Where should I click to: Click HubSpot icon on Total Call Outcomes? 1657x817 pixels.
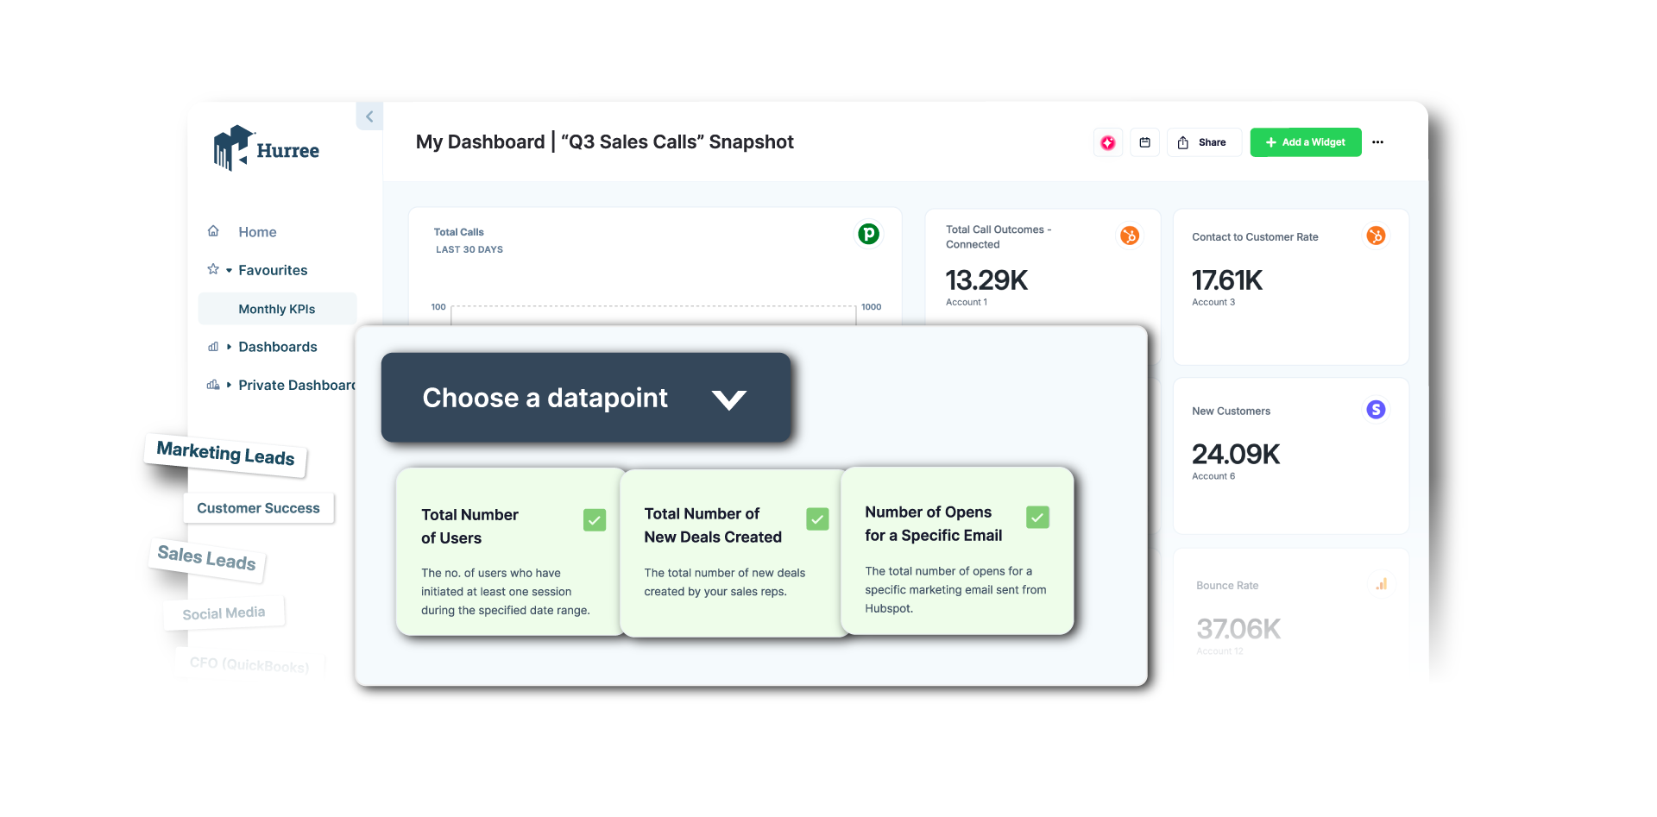pyautogui.click(x=1130, y=236)
